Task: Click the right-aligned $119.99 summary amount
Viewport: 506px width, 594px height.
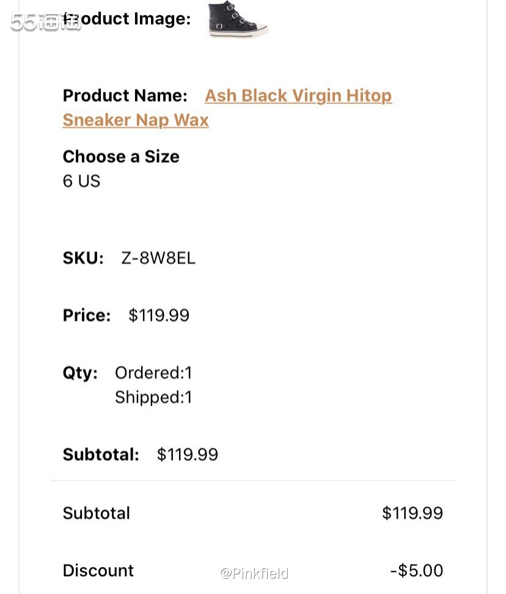Action: (x=413, y=513)
